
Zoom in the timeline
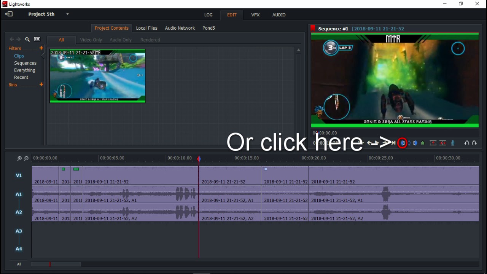pos(19,158)
